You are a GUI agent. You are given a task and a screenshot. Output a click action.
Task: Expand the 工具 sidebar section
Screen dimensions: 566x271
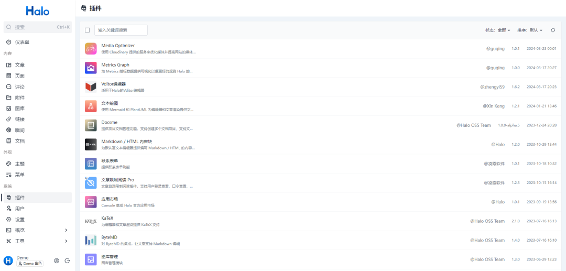38,241
